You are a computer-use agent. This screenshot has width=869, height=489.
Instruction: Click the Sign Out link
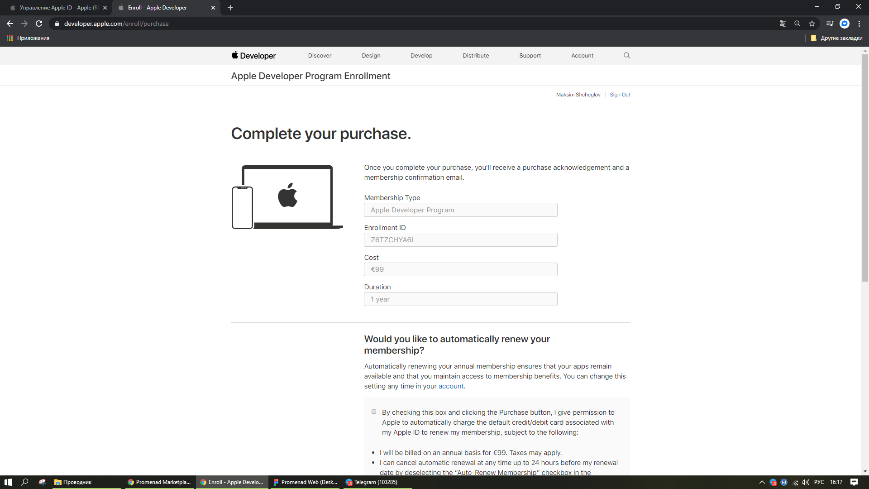(x=620, y=95)
